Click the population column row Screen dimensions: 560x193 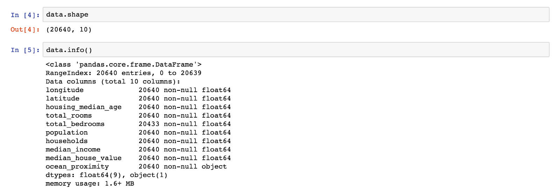tap(138, 133)
